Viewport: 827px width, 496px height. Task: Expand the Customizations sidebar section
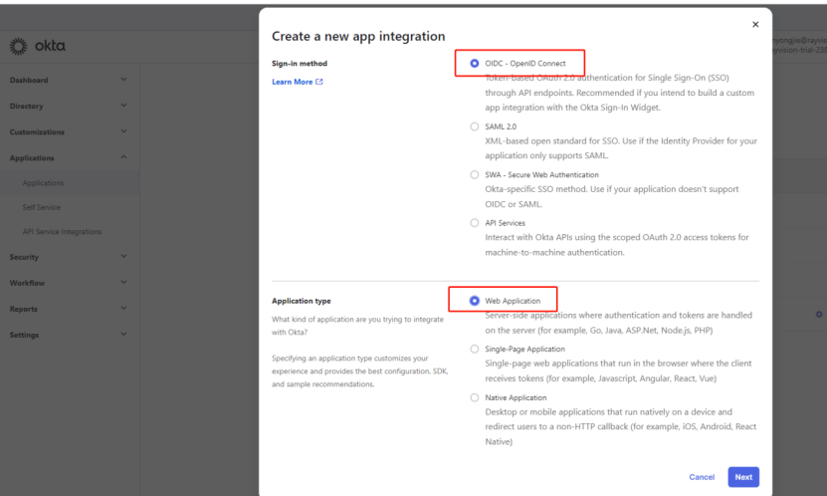coord(123,132)
